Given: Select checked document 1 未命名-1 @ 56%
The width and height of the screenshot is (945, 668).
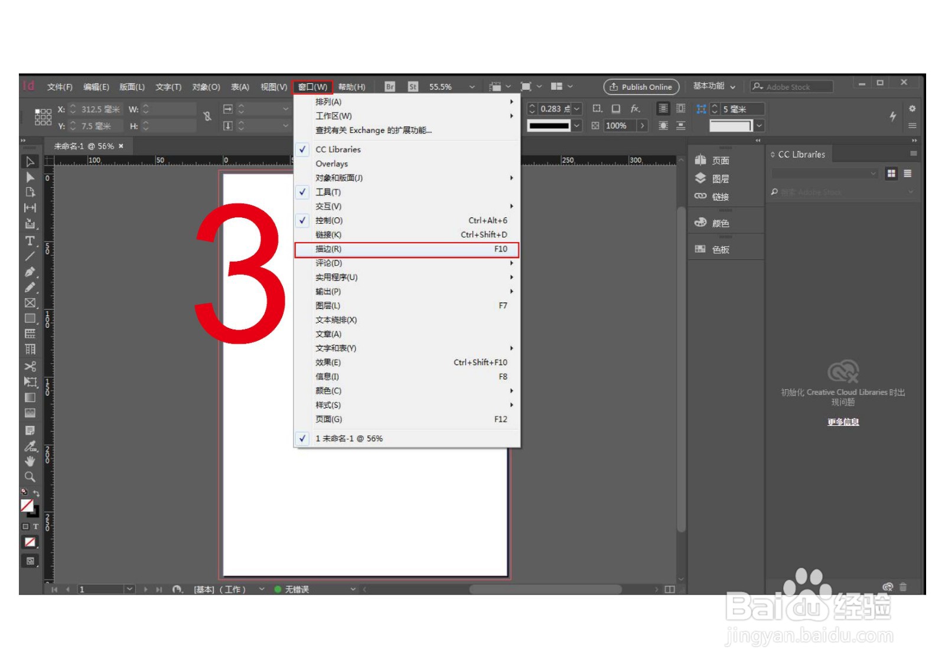Looking at the screenshot, I should pyautogui.click(x=408, y=438).
